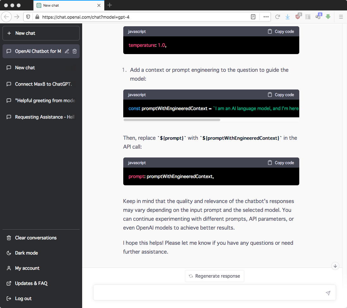The width and height of the screenshot is (347, 308).
Task: Copy code from promptWithEngineeredContext const block
Action: pyautogui.click(x=281, y=95)
